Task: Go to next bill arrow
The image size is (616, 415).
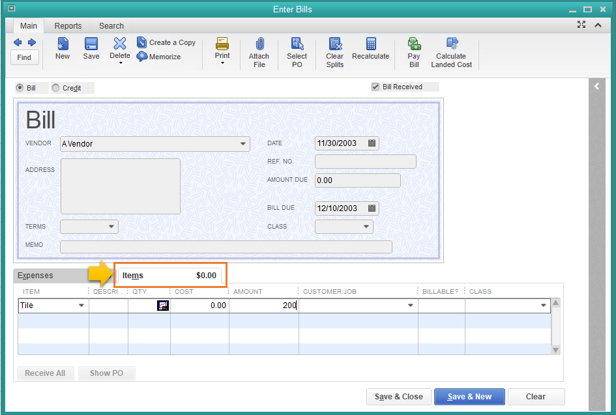Action: pos(32,42)
